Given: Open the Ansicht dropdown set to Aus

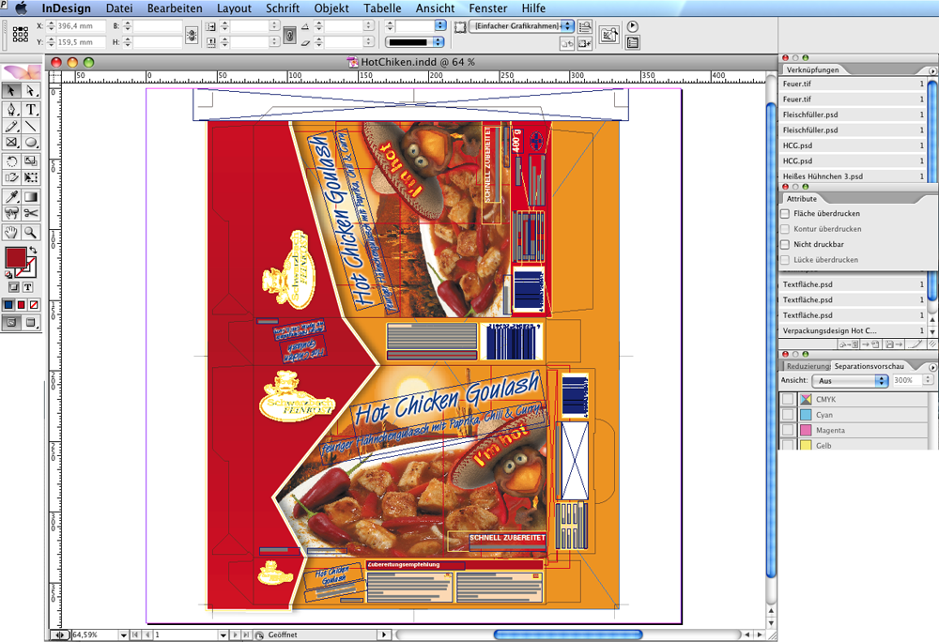Looking at the screenshot, I should point(852,381).
